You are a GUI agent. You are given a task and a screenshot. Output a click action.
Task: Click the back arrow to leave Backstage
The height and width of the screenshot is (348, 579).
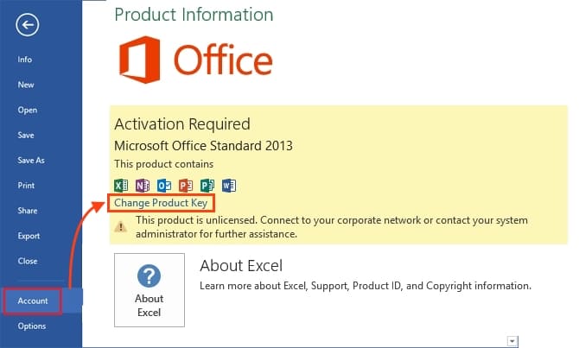(29, 26)
